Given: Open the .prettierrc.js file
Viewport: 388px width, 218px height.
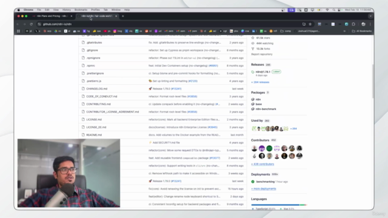Looking at the screenshot, I should [x=94, y=81].
